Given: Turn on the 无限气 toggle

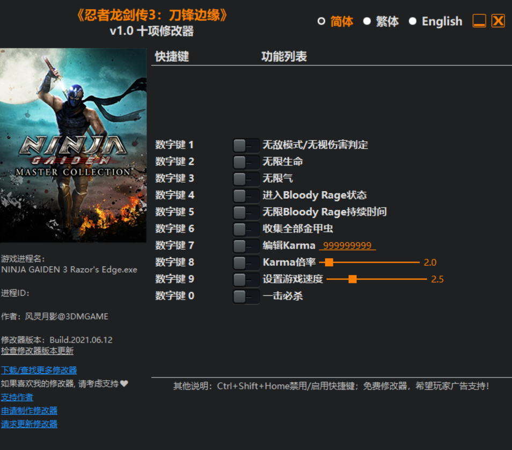Looking at the screenshot, I should (x=246, y=179).
